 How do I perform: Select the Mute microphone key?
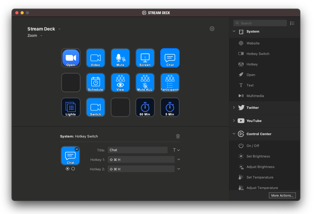(x=120, y=58)
